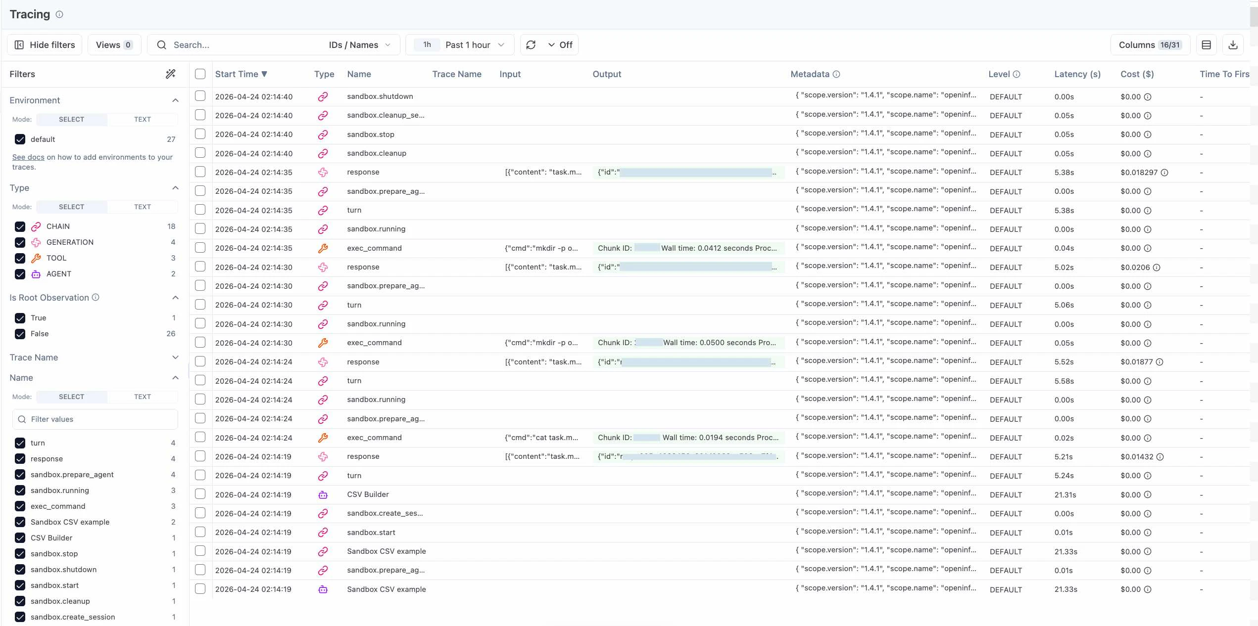Click the refresh icon in the toolbar
1258x626 pixels.
click(x=531, y=45)
